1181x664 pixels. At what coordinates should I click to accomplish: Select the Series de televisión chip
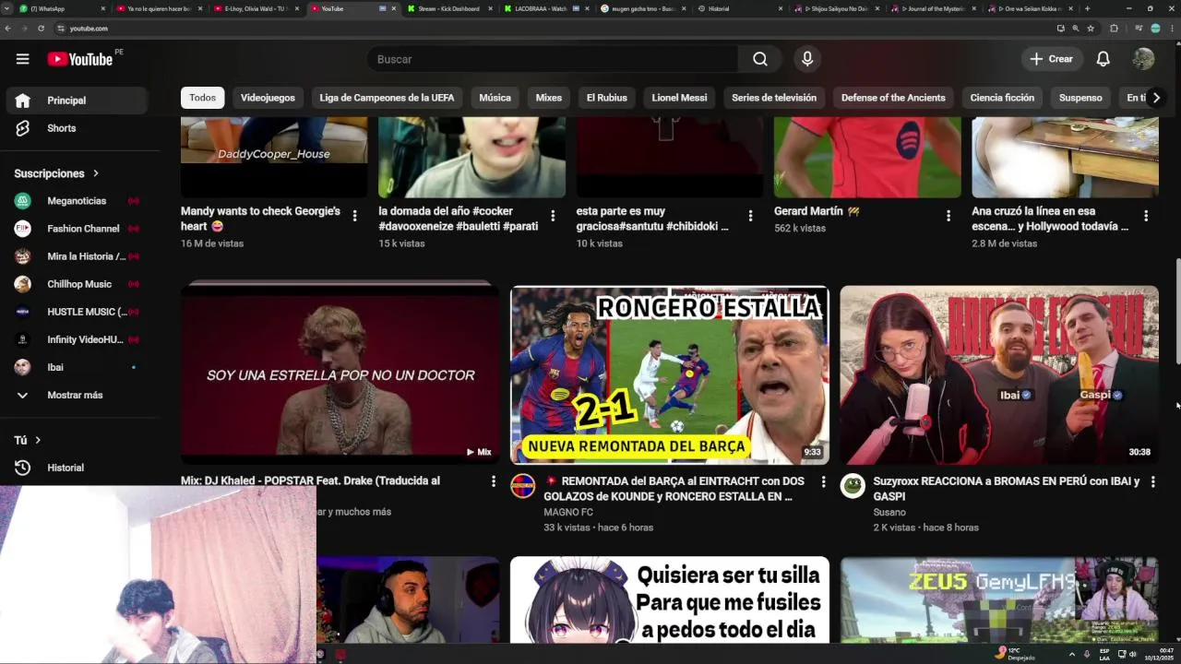[x=774, y=98]
